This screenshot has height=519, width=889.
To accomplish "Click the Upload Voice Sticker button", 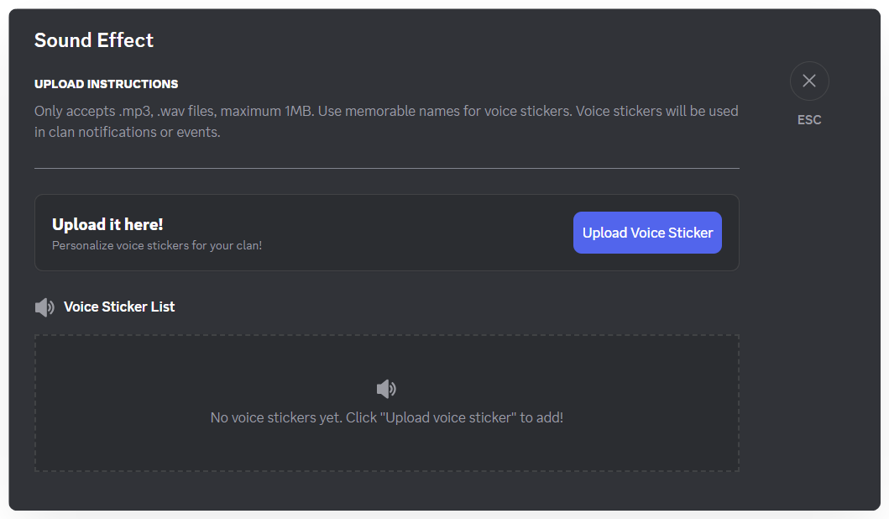I will click(x=647, y=233).
